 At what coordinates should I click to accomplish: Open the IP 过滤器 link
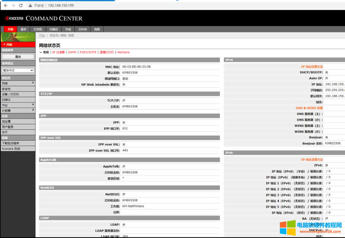point(58,52)
